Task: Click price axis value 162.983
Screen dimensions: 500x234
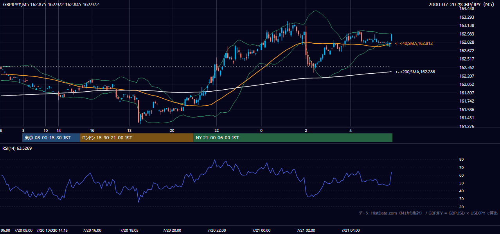Action: click(467, 34)
